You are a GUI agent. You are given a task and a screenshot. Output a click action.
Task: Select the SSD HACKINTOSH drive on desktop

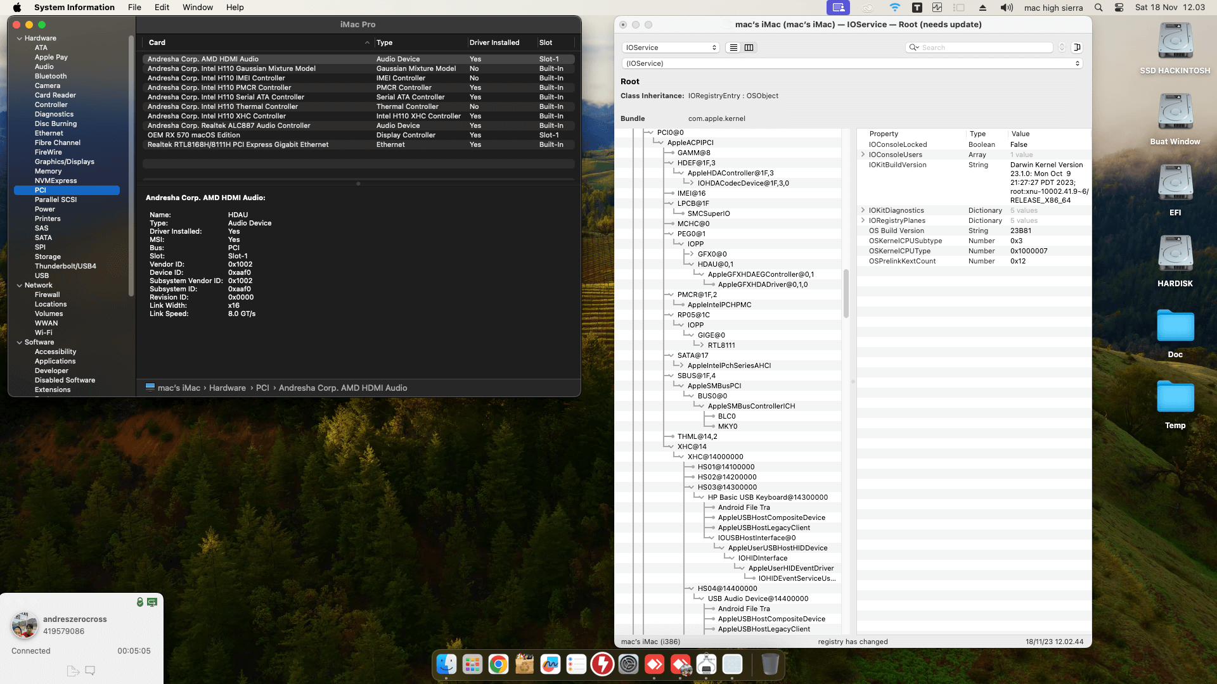click(x=1175, y=48)
